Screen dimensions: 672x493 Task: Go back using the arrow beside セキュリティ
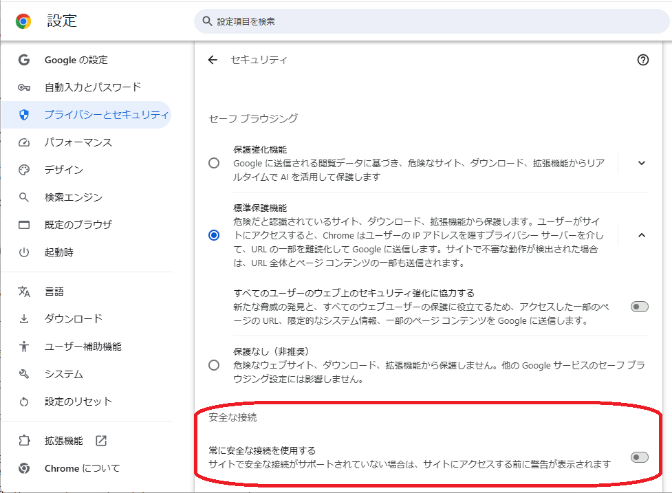(213, 60)
